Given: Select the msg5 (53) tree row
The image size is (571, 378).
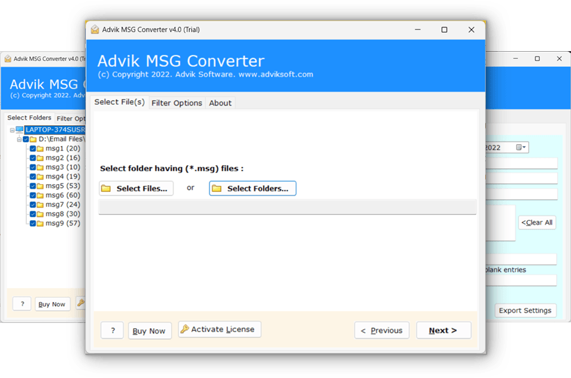Looking at the screenshot, I should [x=63, y=185].
